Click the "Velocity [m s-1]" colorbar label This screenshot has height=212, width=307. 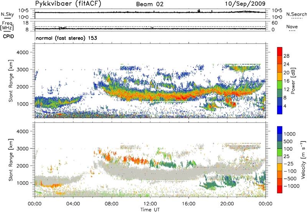coord(303,160)
